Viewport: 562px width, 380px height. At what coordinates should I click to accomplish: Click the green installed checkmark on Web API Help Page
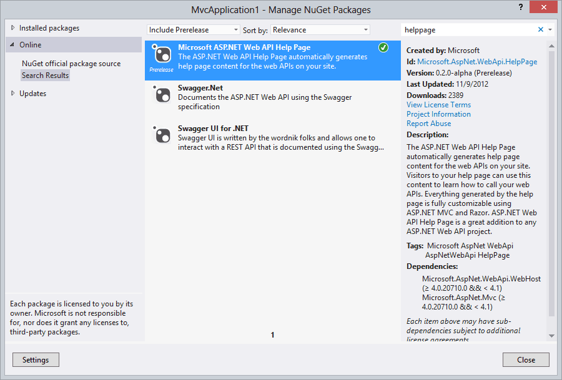point(383,47)
